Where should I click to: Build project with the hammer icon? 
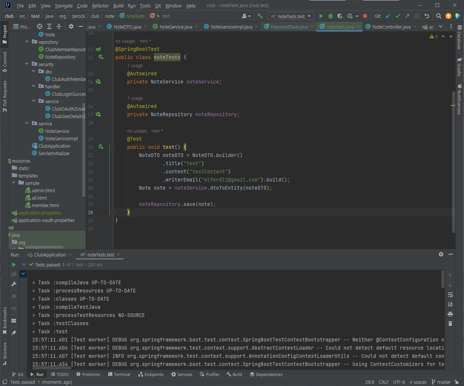pyautogui.click(x=260, y=16)
